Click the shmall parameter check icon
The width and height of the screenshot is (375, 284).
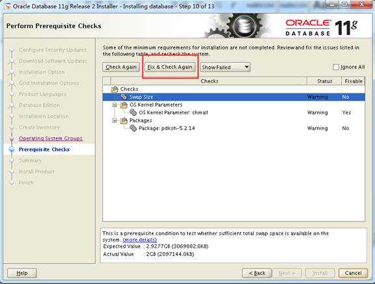click(x=133, y=112)
